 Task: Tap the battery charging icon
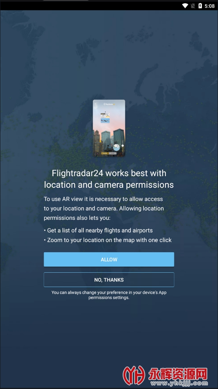coord(200,6)
